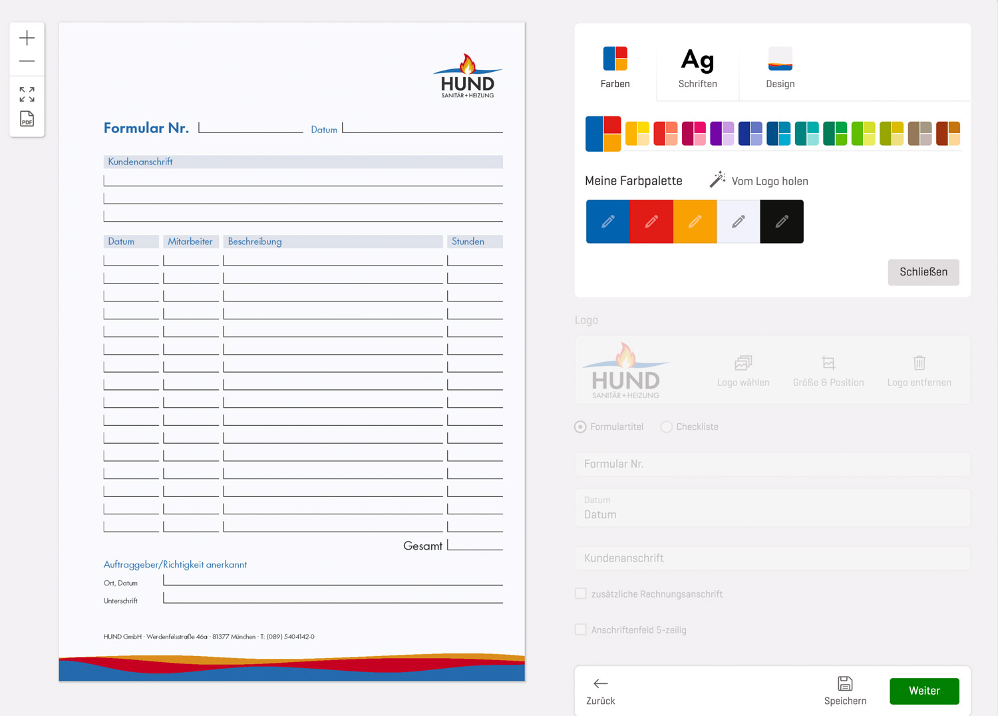Switch to the Schriften tab

[697, 68]
